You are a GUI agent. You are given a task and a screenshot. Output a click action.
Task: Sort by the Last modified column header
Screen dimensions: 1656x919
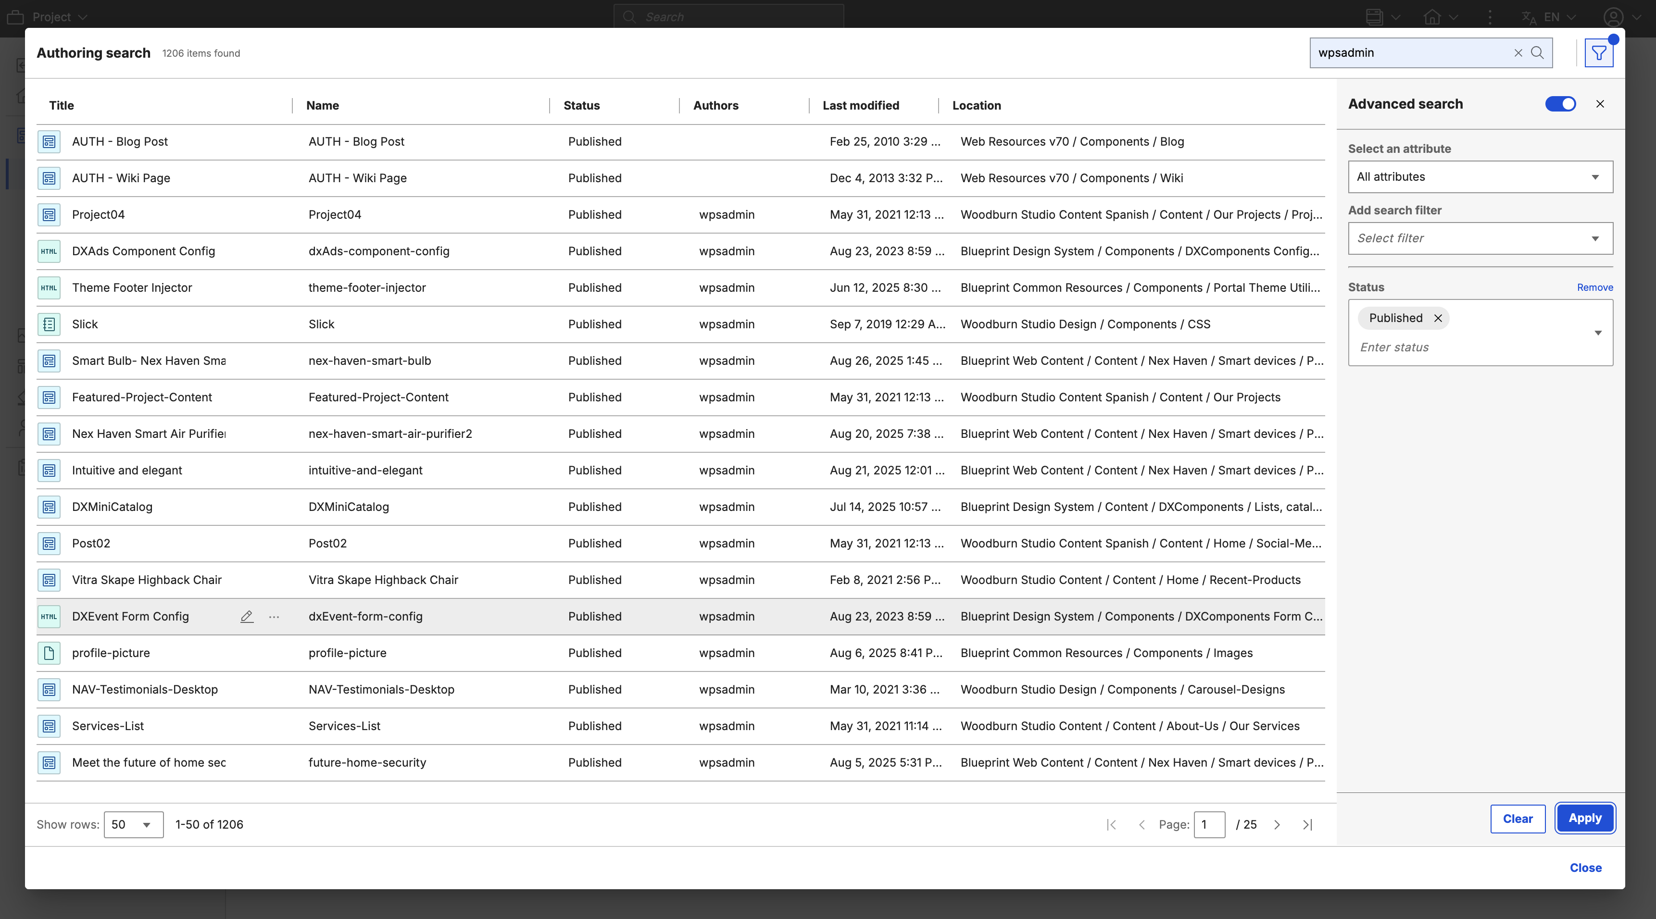(x=860, y=105)
